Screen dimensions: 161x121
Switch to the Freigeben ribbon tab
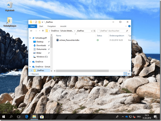(x=51, y=26)
